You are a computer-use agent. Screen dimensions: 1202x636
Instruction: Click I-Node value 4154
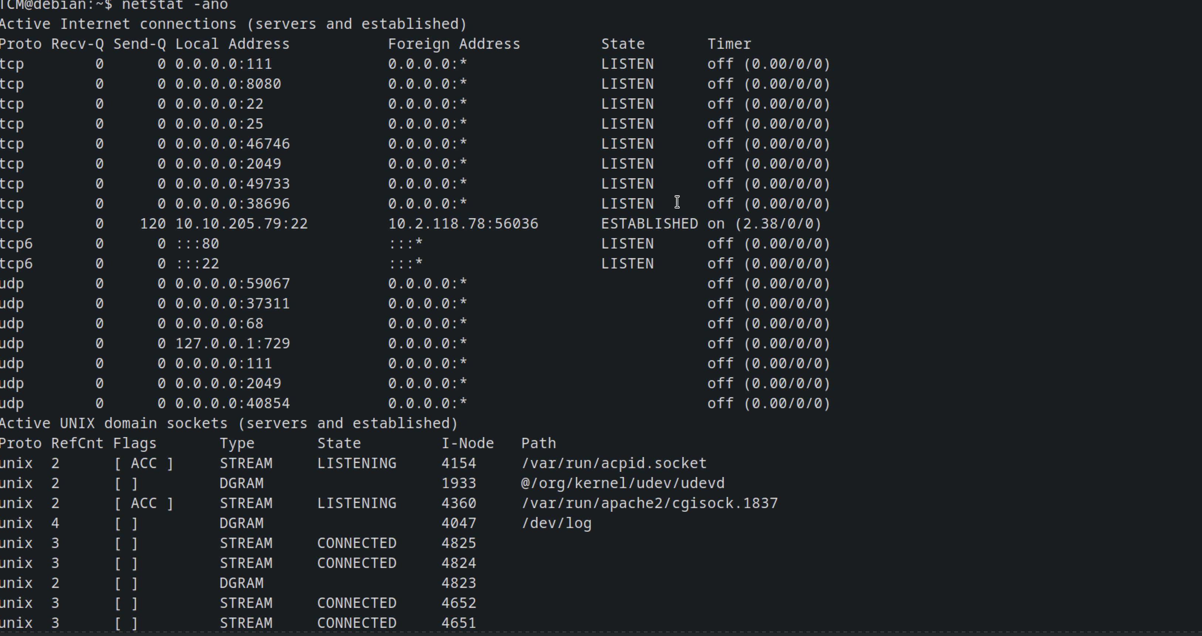tap(459, 463)
